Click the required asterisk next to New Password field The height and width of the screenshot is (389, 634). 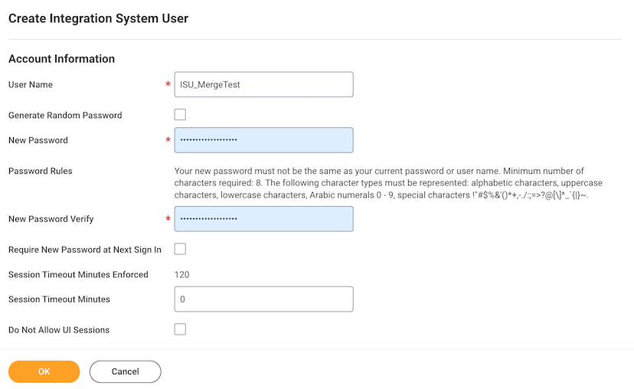coord(168,141)
